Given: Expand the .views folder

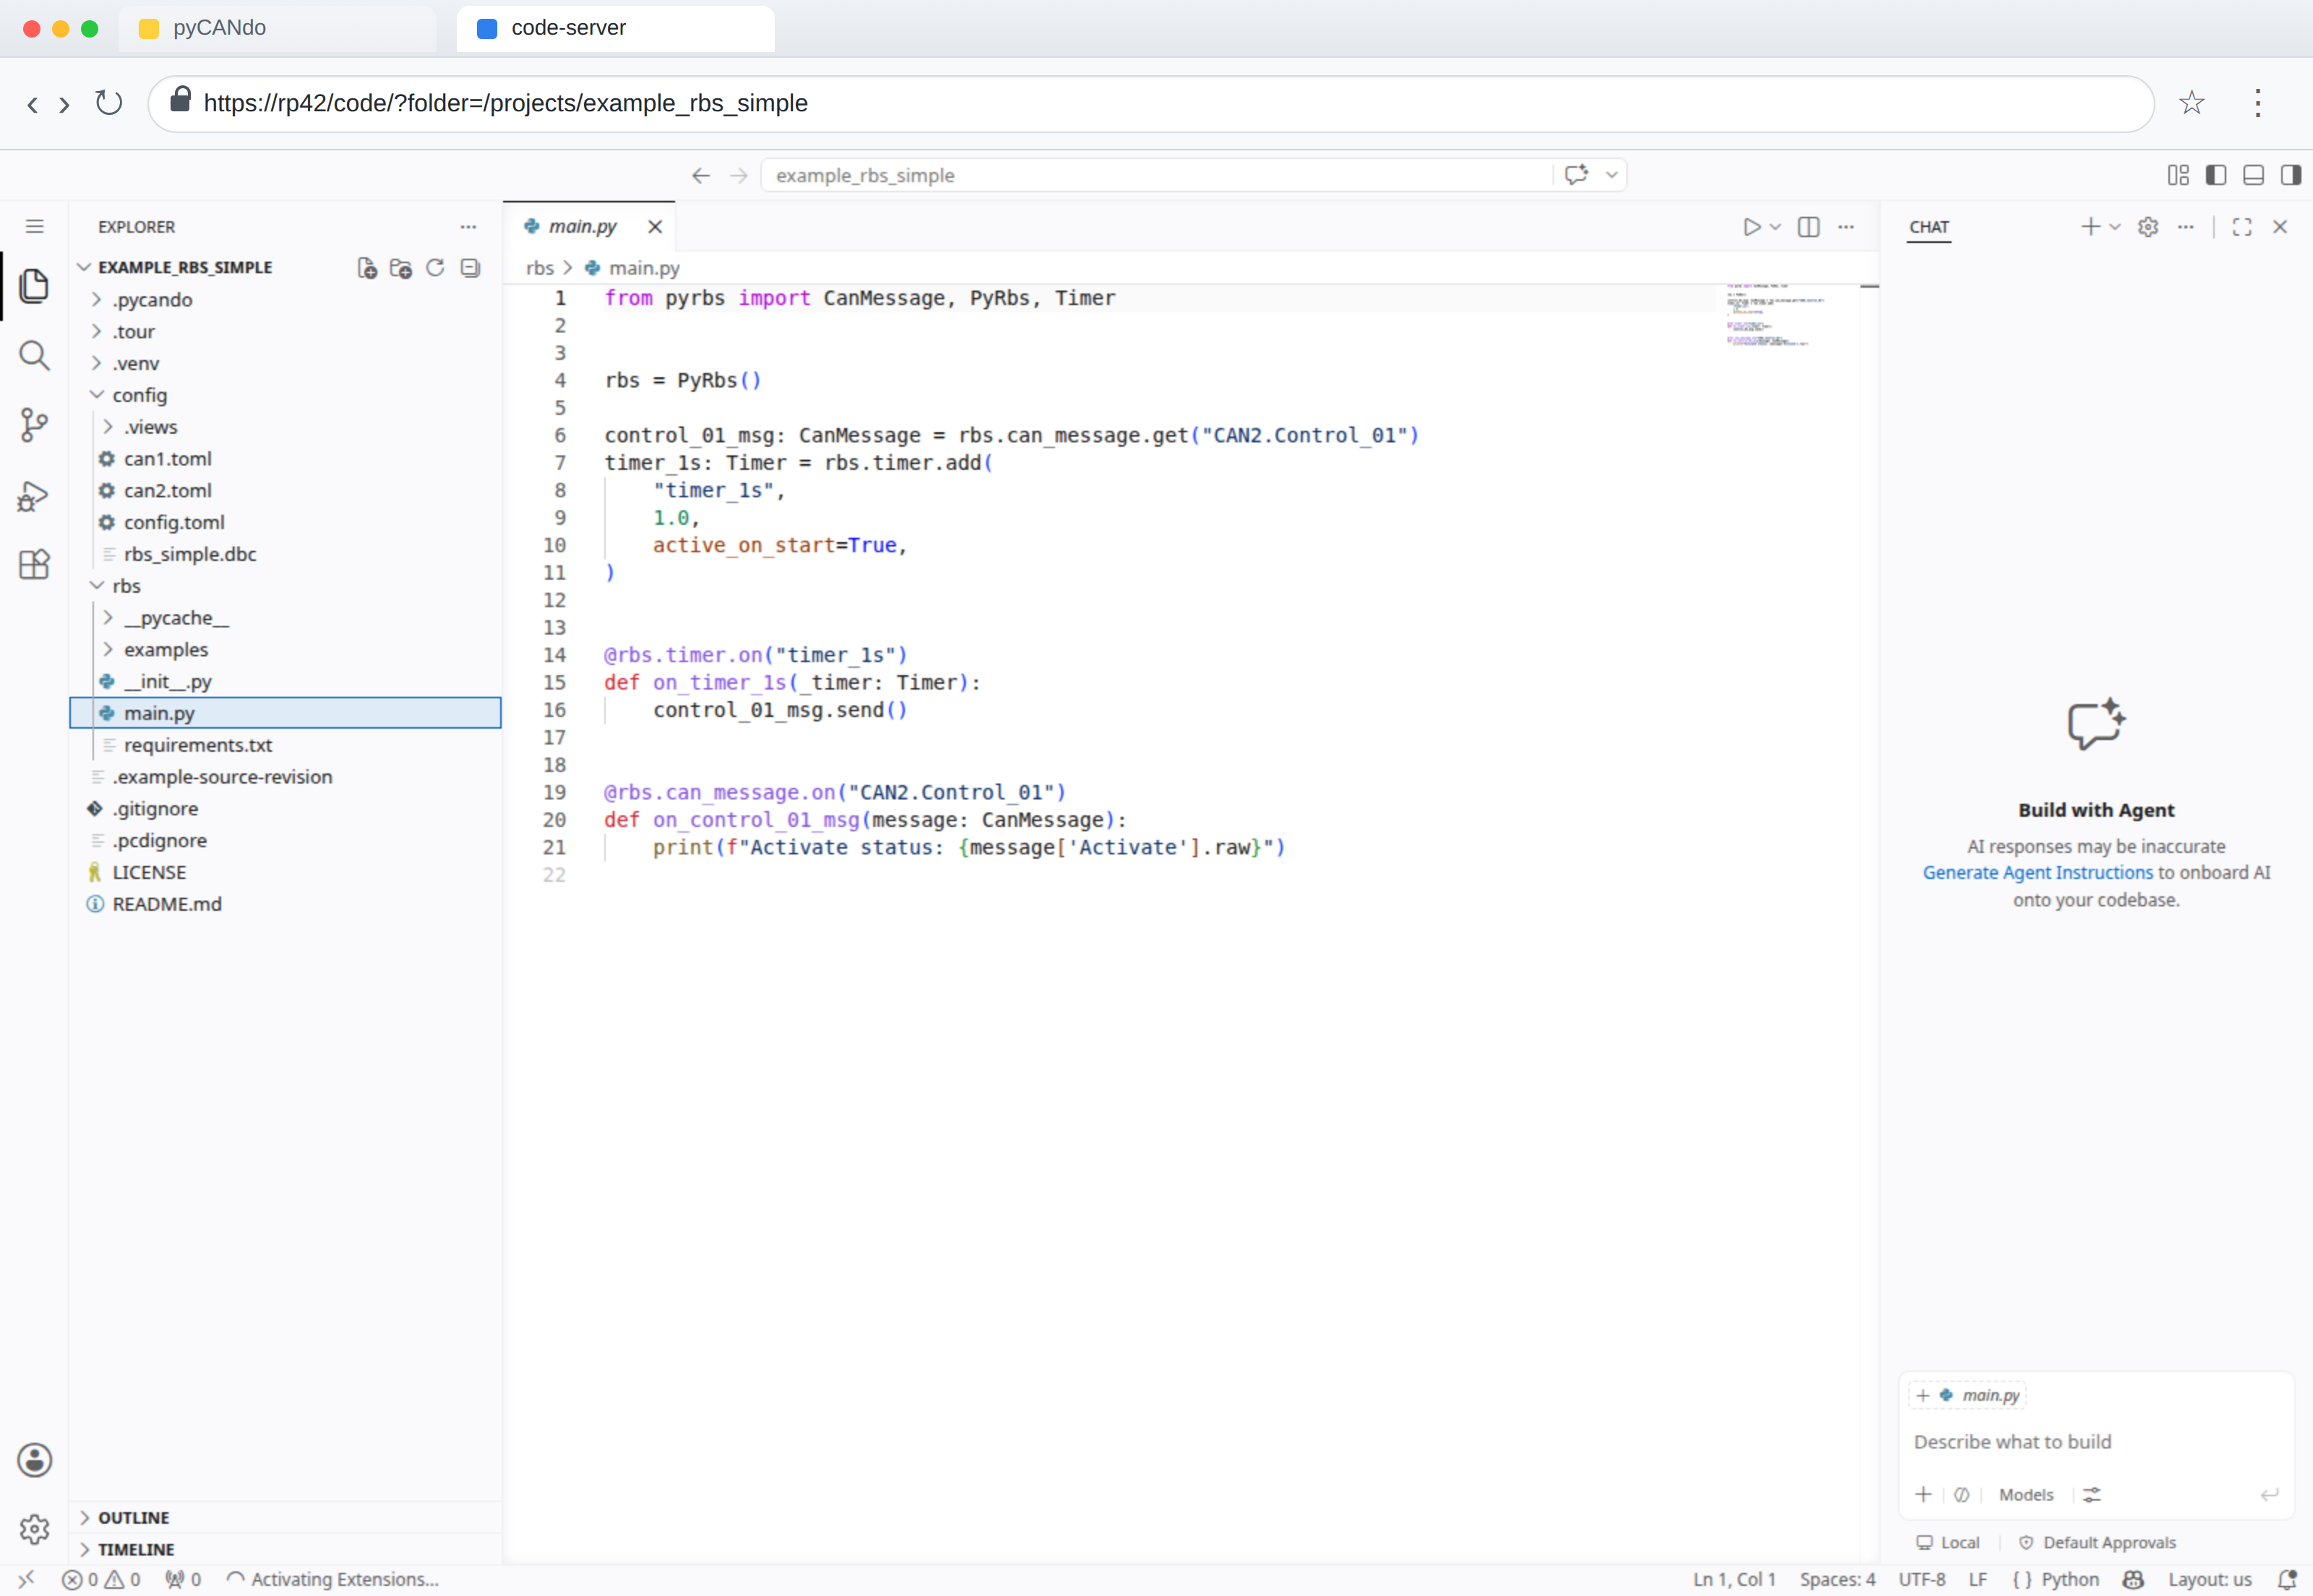Looking at the screenshot, I should click(285, 427).
